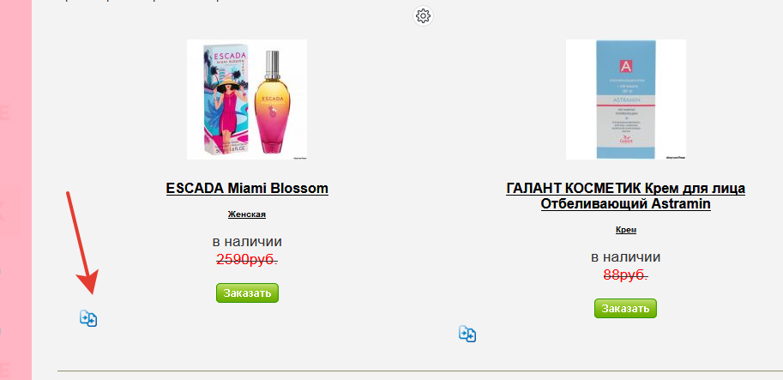Order ESCADA perfume with the Заказать button
783x380 pixels.
tap(247, 293)
